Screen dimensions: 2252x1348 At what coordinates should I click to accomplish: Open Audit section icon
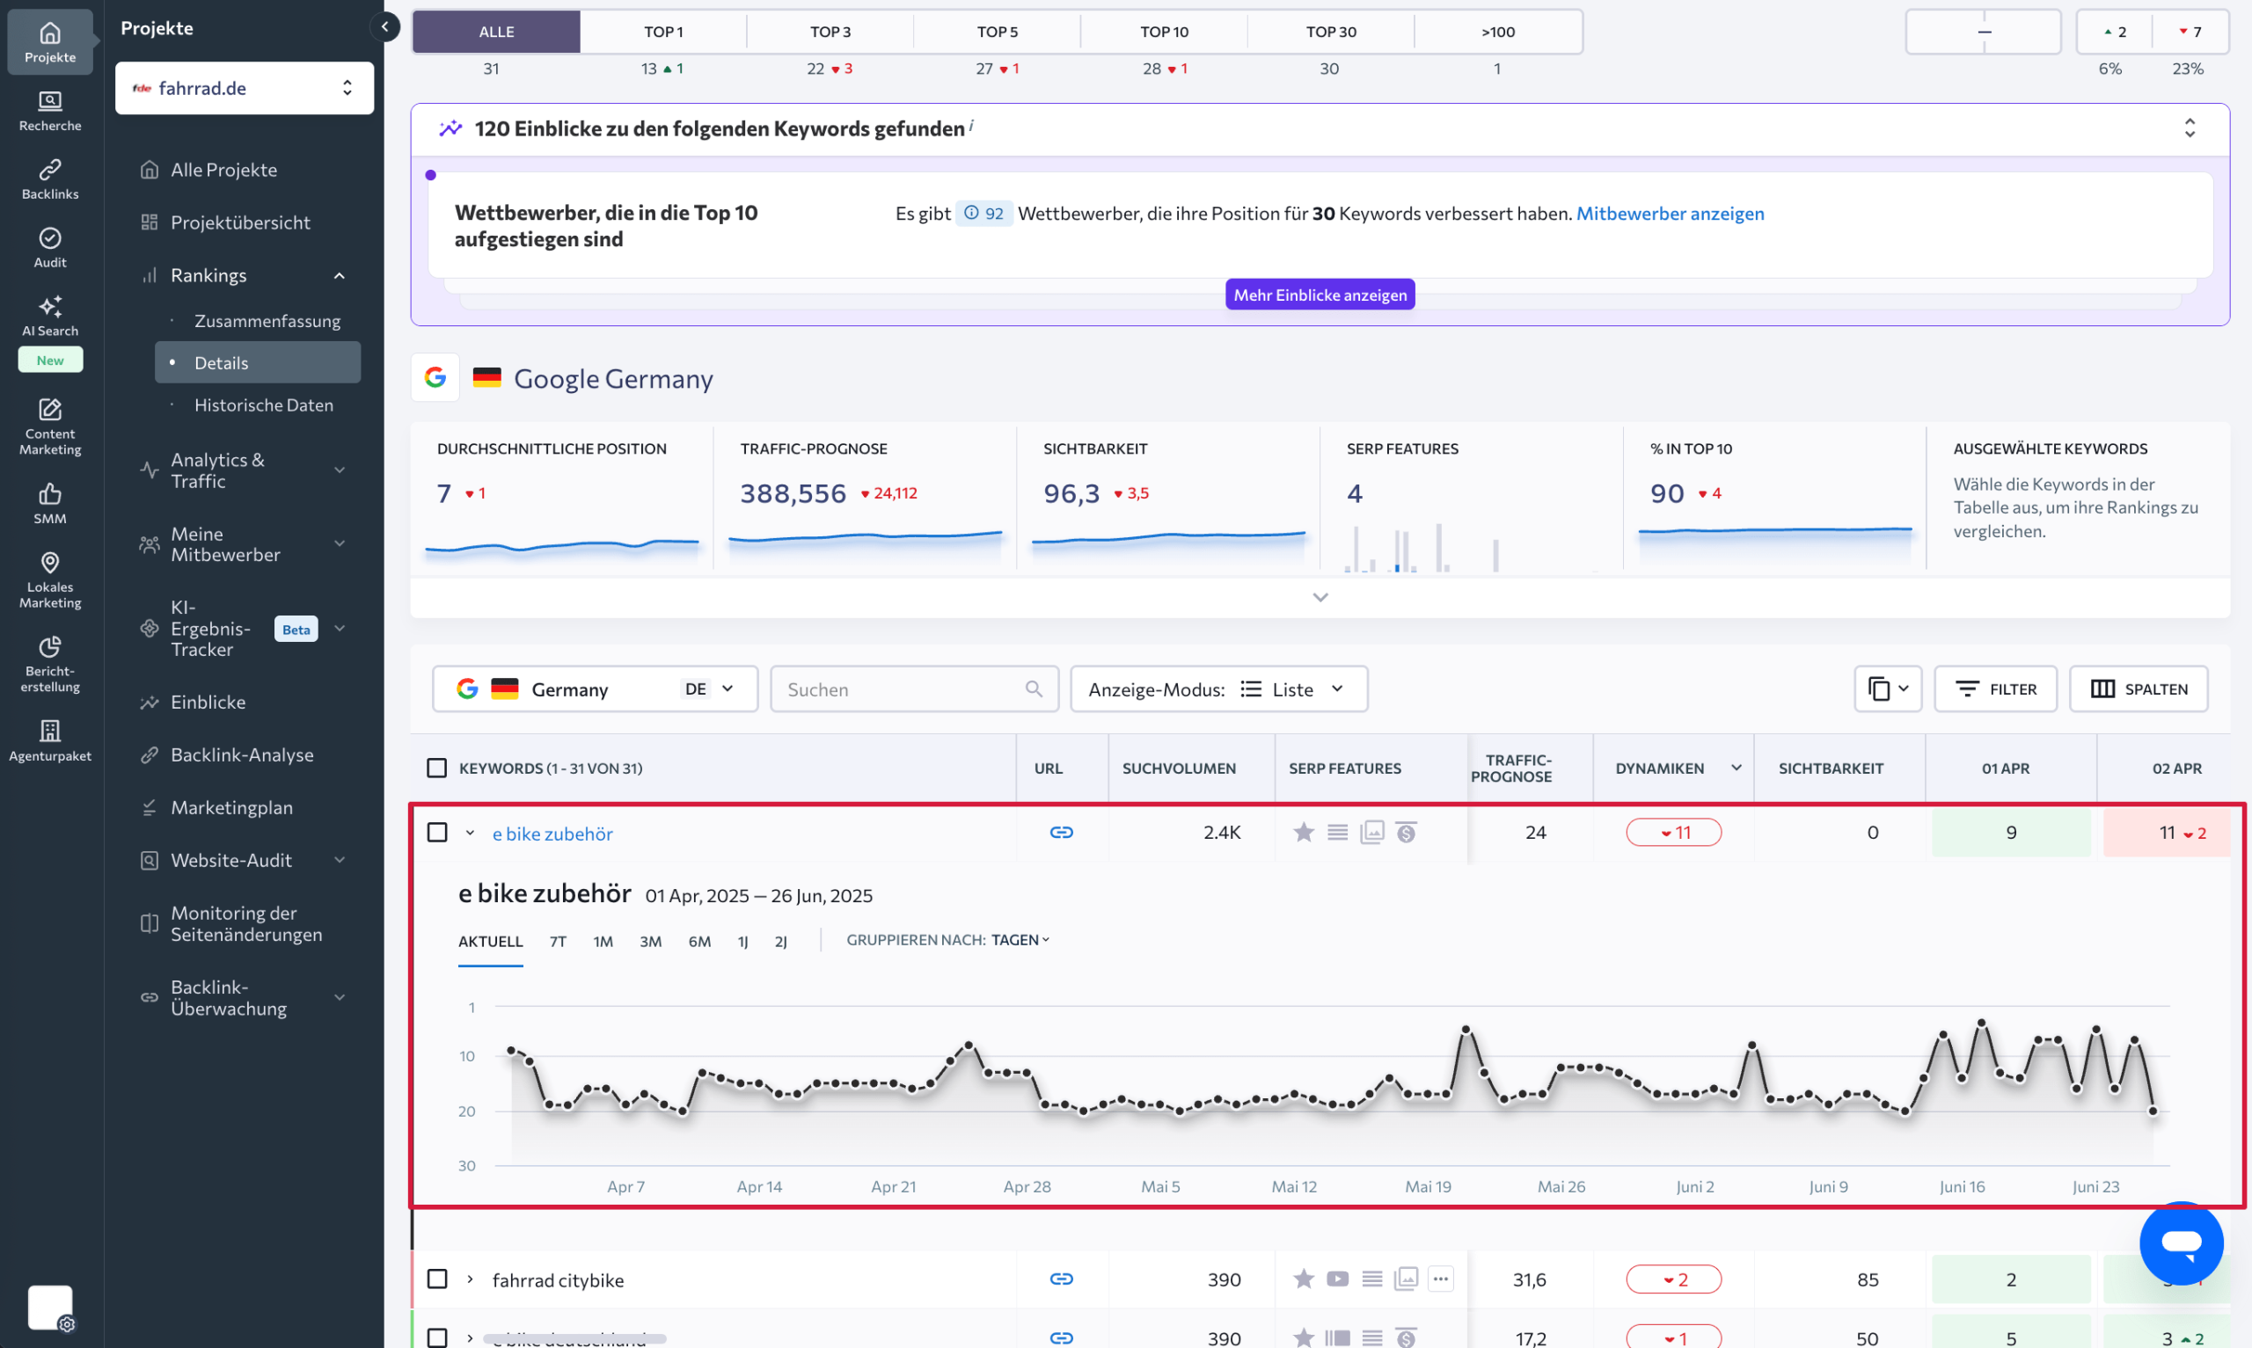[x=50, y=247]
